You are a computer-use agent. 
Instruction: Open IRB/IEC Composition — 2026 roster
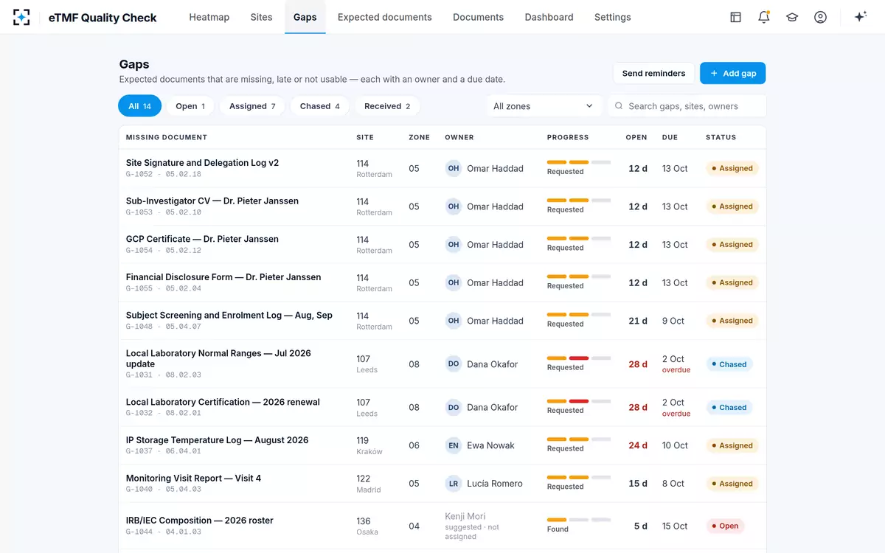pyautogui.click(x=200, y=521)
